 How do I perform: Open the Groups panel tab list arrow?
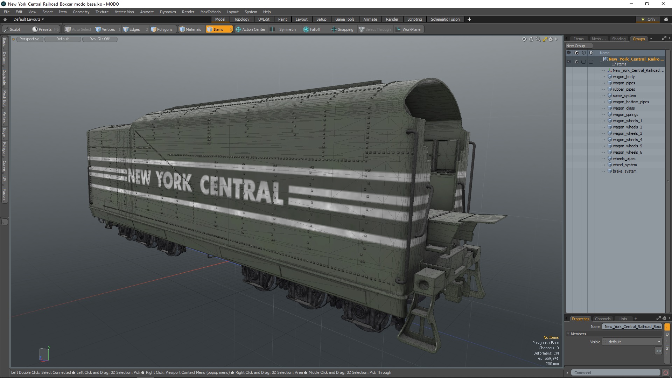(x=651, y=39)
